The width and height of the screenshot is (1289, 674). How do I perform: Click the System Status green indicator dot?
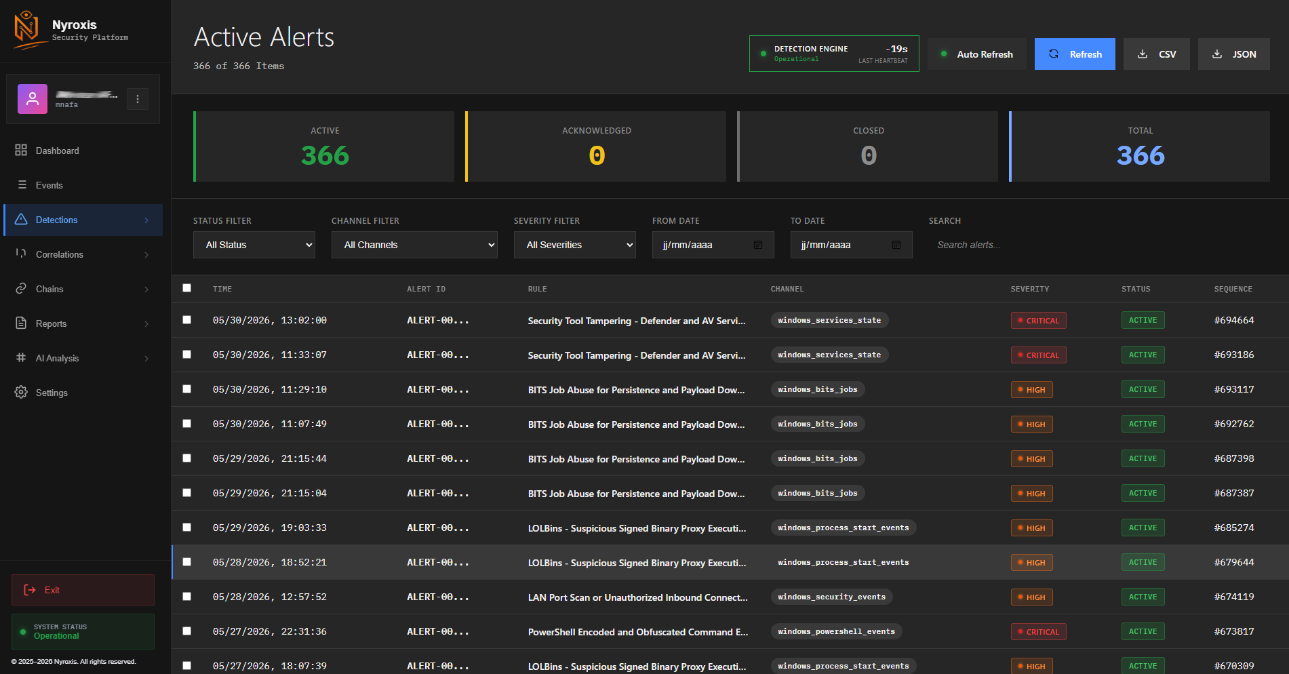coord(23,632)
